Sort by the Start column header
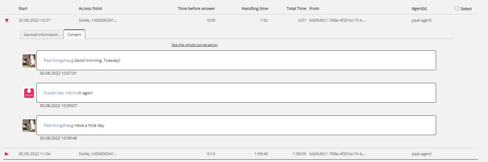The height and width of the screenshot is (162, 488). (23, 9)
